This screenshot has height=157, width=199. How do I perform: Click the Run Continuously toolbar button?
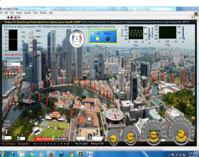point(12,17)
